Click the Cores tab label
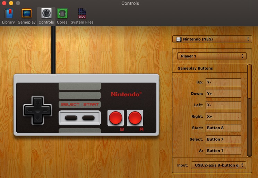Image resolution: width=258 pixels, height=178 pixels. pos(62,22)
